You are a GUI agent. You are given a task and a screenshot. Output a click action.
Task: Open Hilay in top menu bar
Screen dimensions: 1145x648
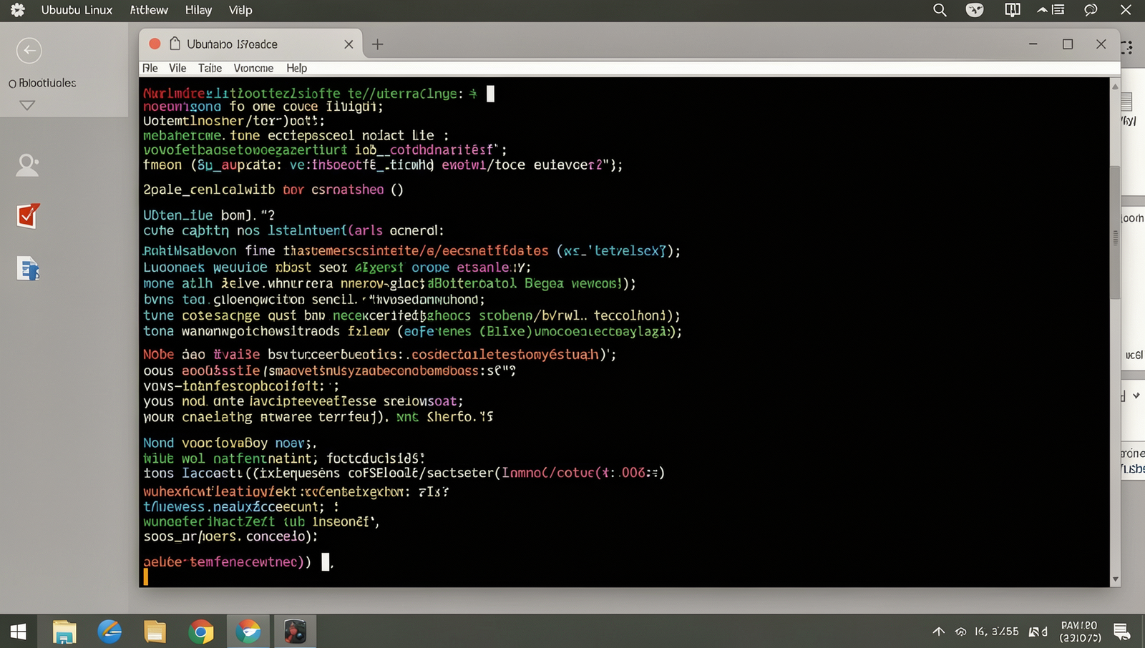click(198, 10)
